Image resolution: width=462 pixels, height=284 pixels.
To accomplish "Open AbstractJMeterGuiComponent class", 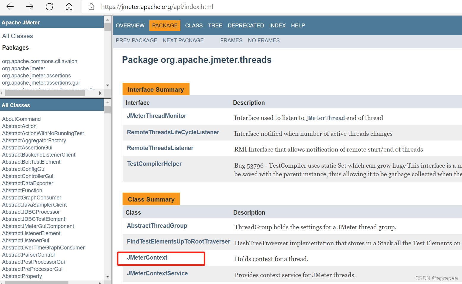I will click(x=38, y=226).
